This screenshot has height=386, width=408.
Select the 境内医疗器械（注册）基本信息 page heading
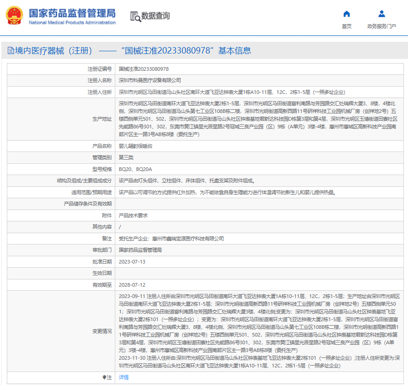[x=133, y=50]
